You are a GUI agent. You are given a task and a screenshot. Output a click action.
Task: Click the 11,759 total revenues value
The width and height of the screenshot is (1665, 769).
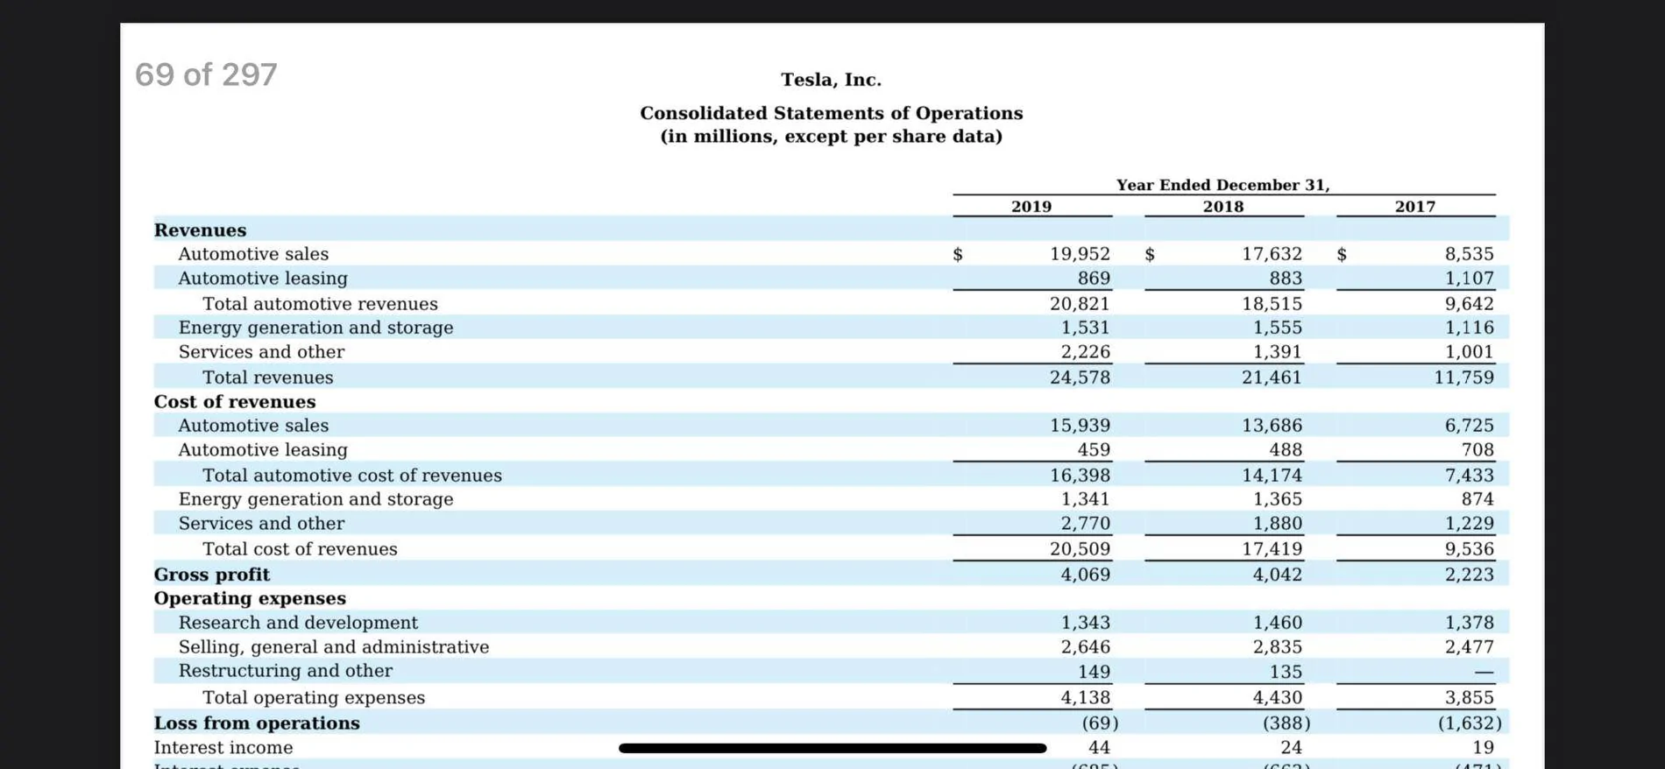1463,377
